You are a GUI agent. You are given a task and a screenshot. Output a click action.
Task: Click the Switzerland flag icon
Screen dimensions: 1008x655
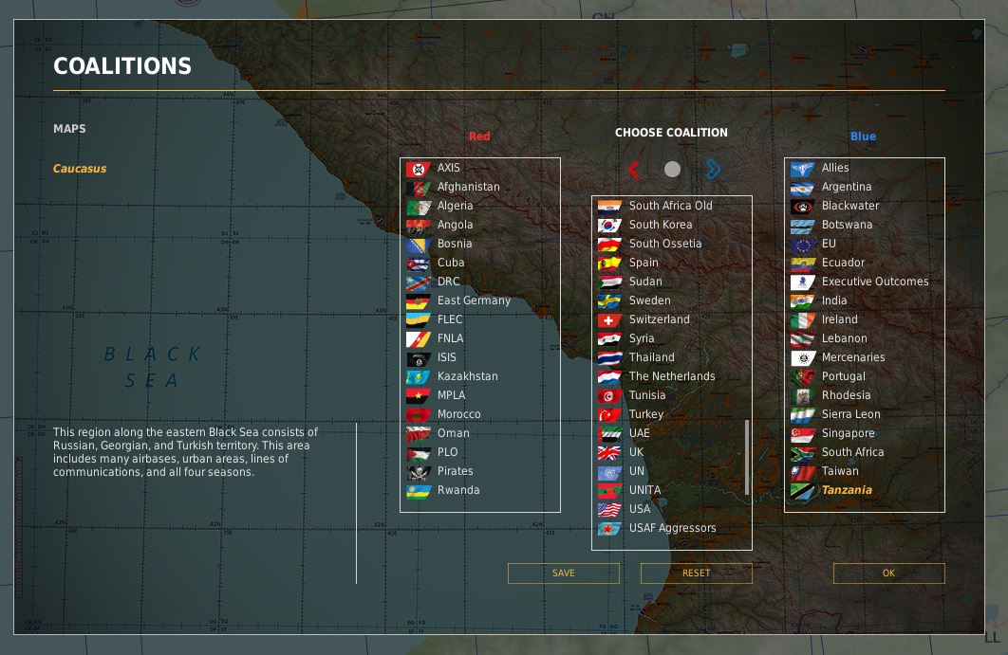(609, 320)
